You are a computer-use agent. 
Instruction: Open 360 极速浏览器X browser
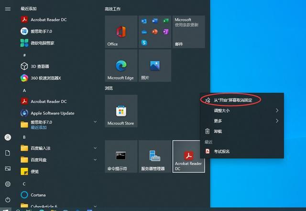pyautogui.click(x=41, y=78)
